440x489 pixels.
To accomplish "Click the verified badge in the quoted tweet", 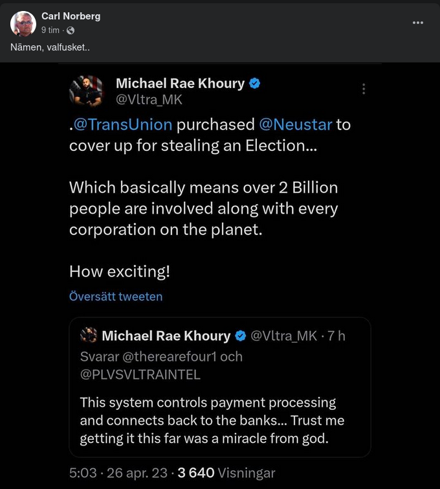I will click(x=240, y=335).
